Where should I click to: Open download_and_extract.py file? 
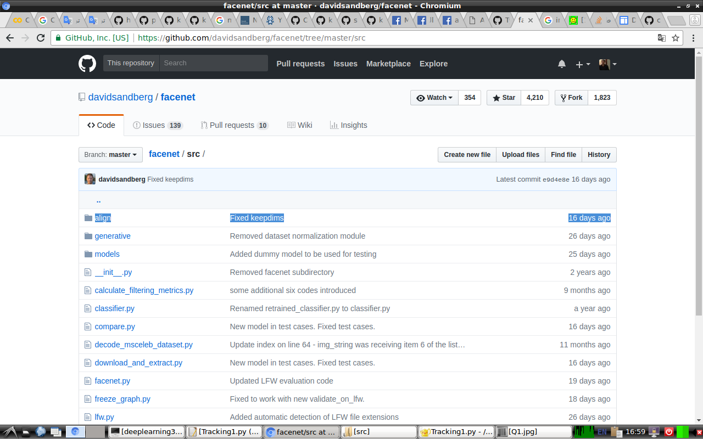pos(138,363)
